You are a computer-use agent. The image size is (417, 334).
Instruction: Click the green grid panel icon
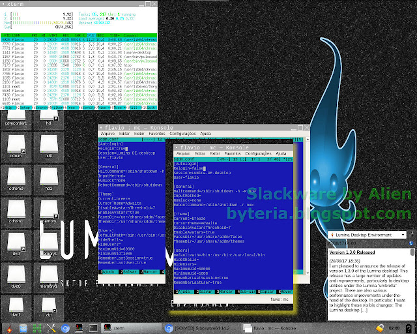click(x=37, y=328)
